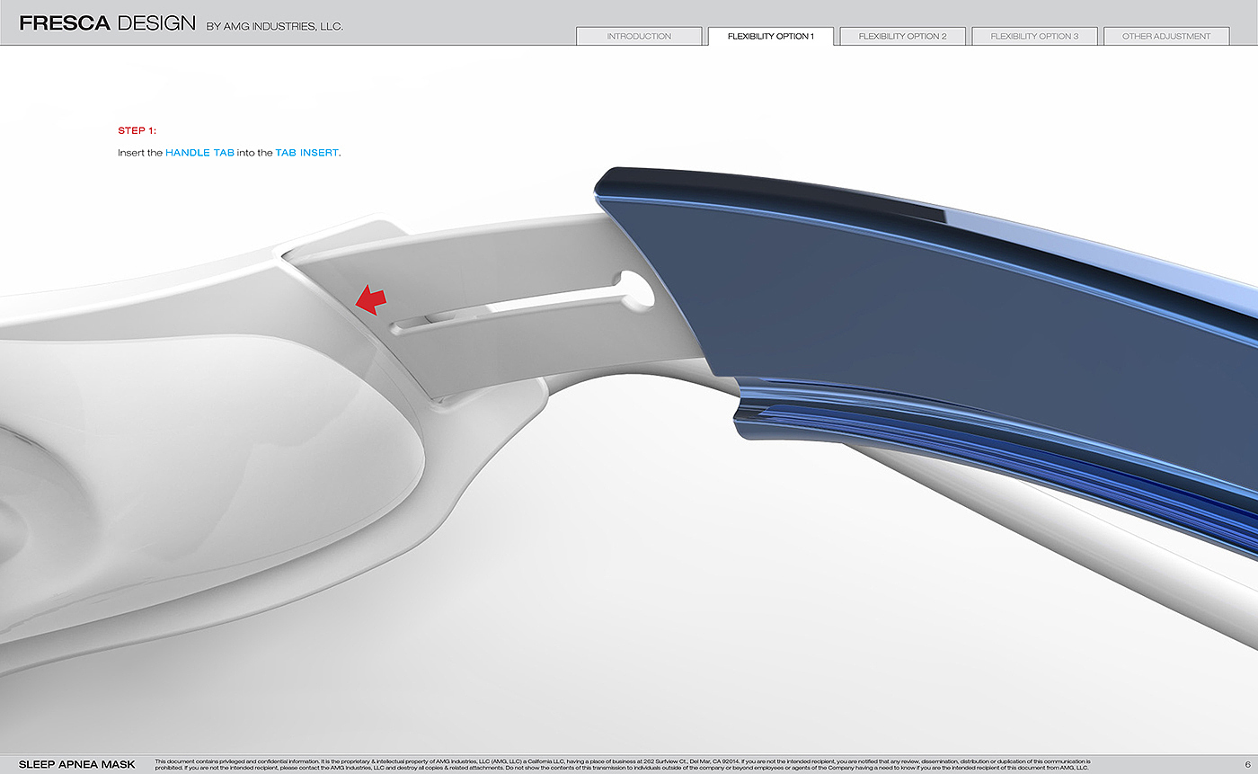Click the blue HANDLE TAB text
Screen dimensions: 1258x774
(x=199, y=153)
